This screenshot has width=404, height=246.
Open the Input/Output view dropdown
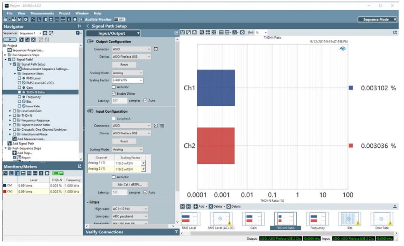pyautogui.click(x=113, y=33)
